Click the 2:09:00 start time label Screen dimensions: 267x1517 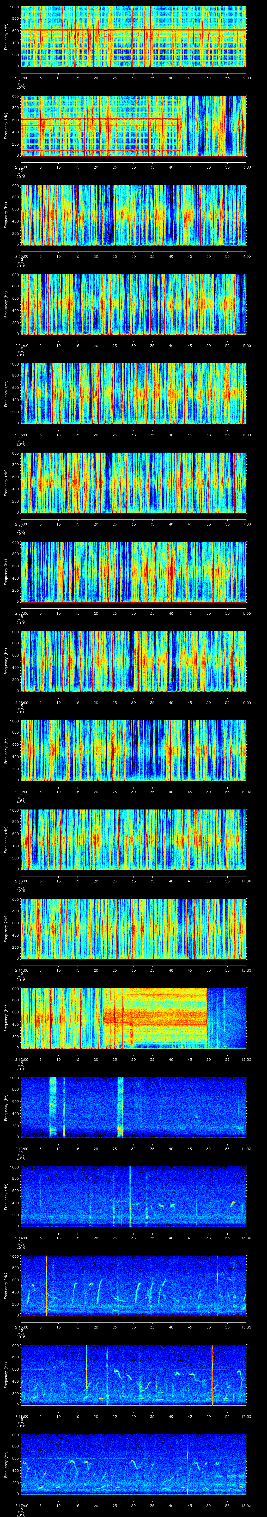(x=21, y=791)
